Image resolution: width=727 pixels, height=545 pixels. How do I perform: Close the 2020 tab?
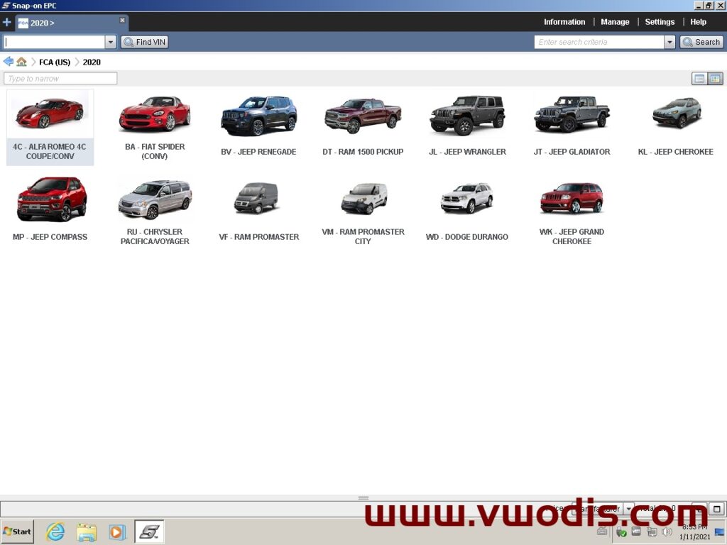122,20
